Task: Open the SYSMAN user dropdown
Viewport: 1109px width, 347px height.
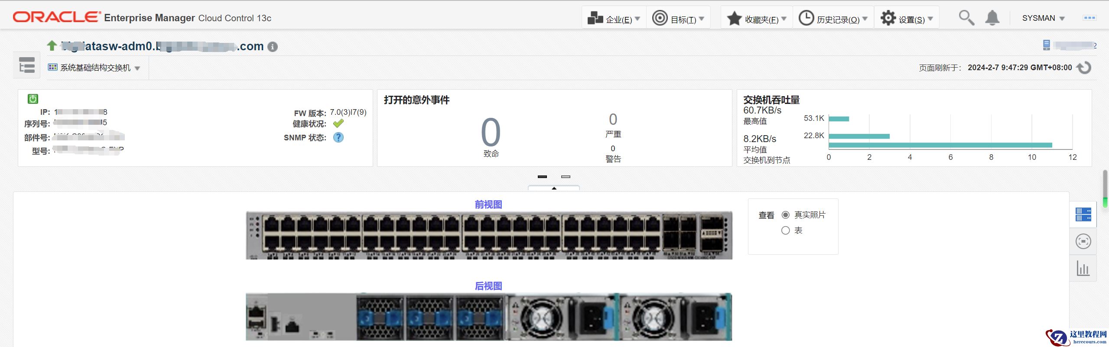Action: (1043, 18)
